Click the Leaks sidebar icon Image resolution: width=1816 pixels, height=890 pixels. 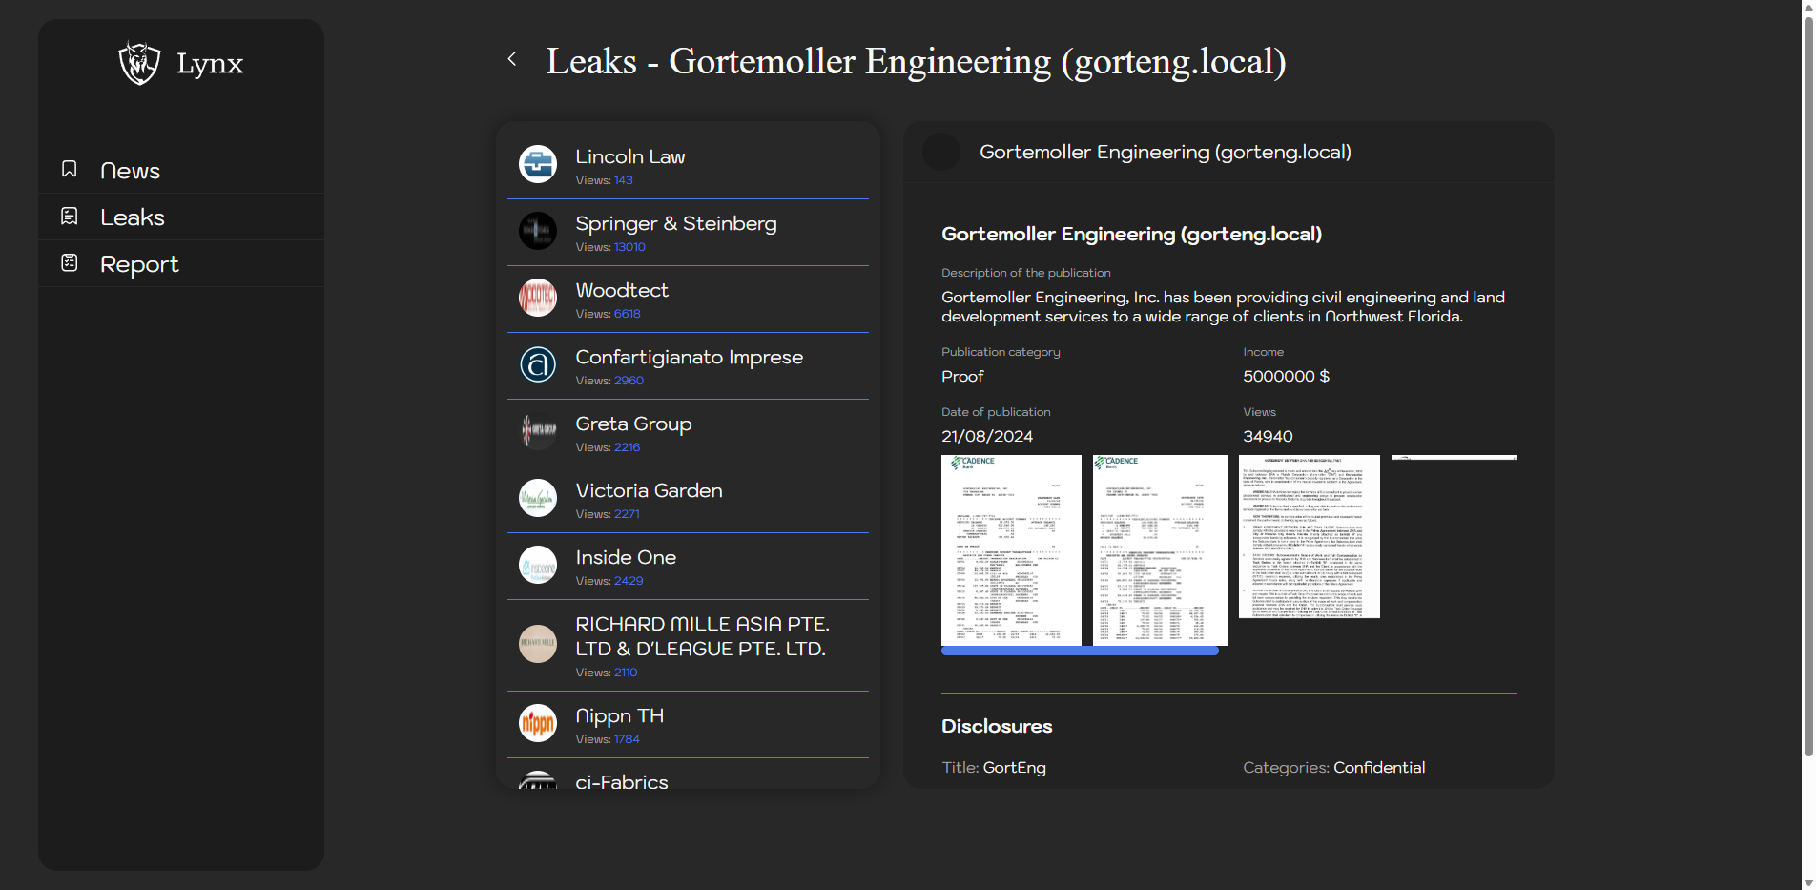tap(70, 217)
